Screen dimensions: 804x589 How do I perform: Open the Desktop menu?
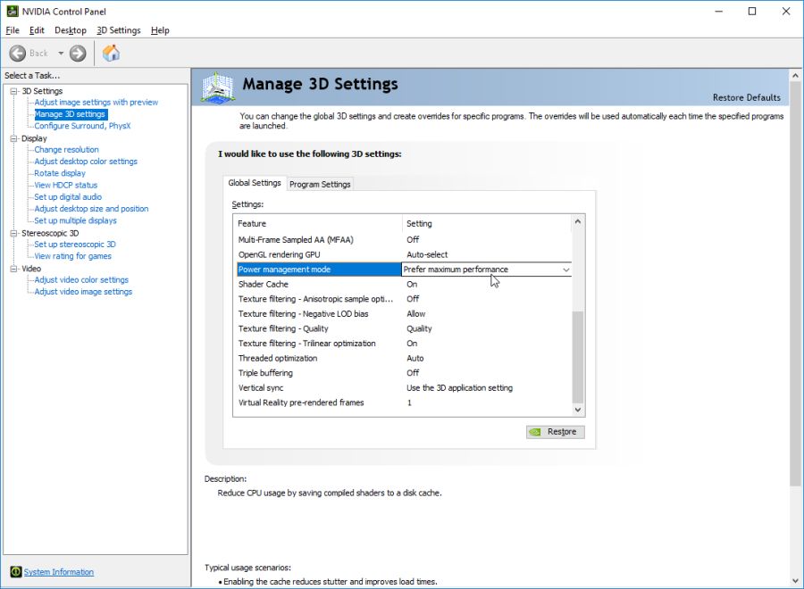pyautogui.click(x=71, y=30)
